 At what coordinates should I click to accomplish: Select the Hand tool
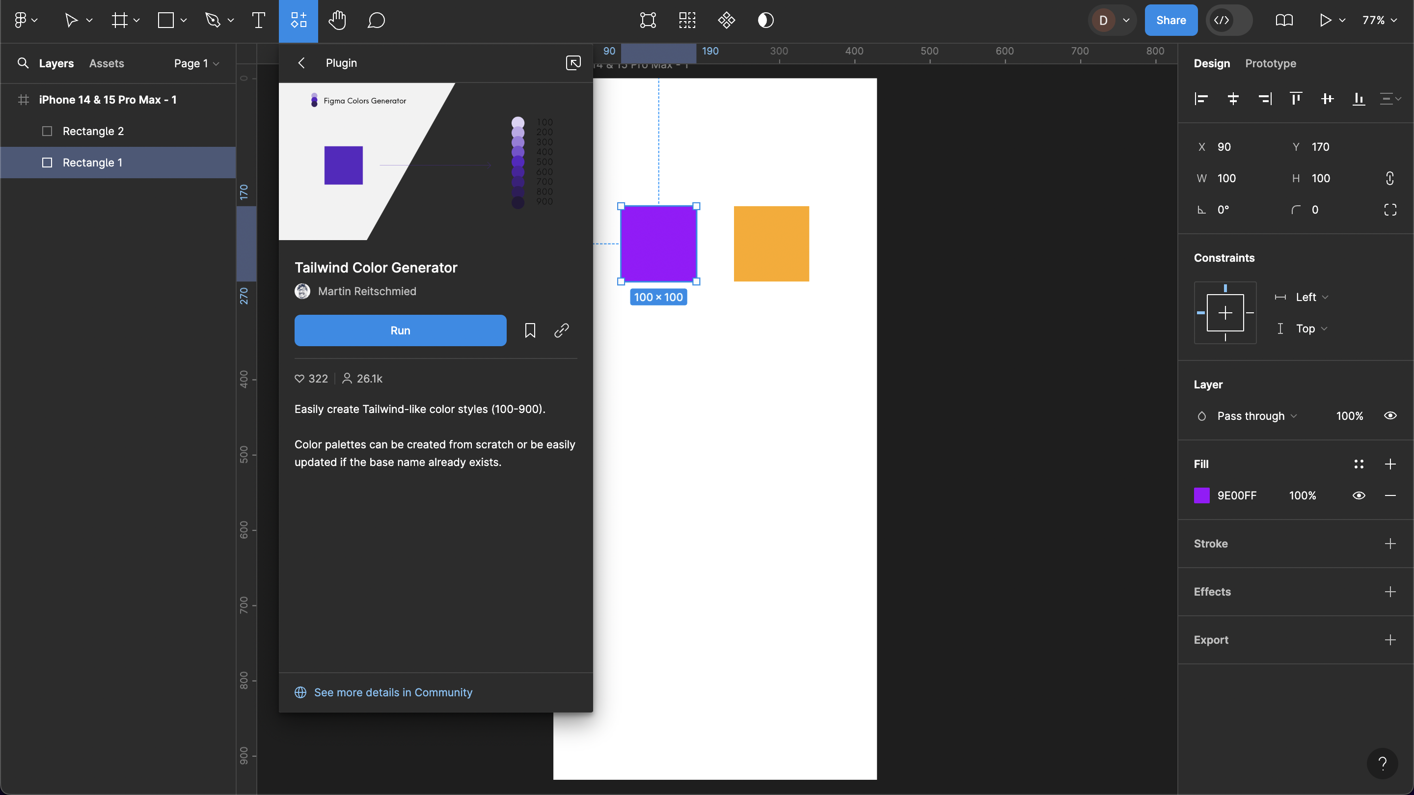click(x=337, y=20)
